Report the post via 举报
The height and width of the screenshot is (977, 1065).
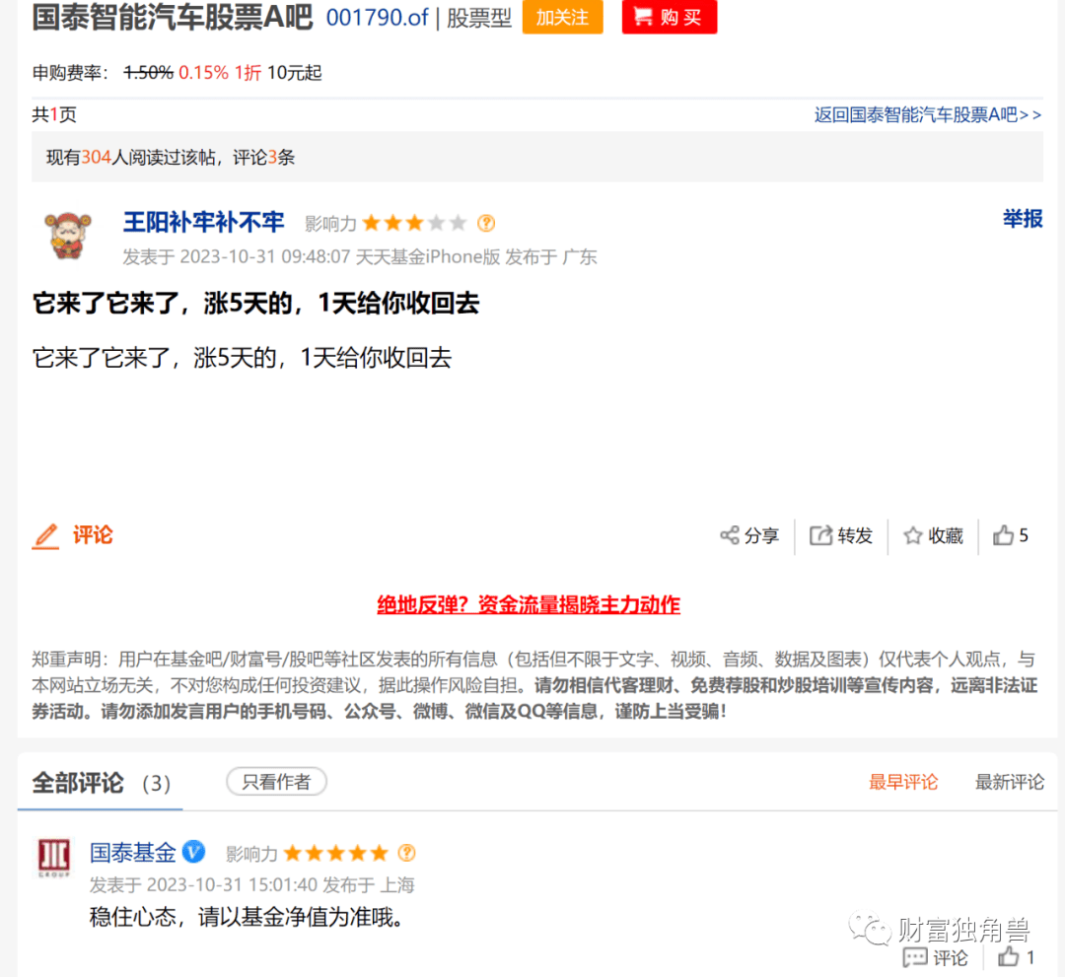coord(1023,219)
